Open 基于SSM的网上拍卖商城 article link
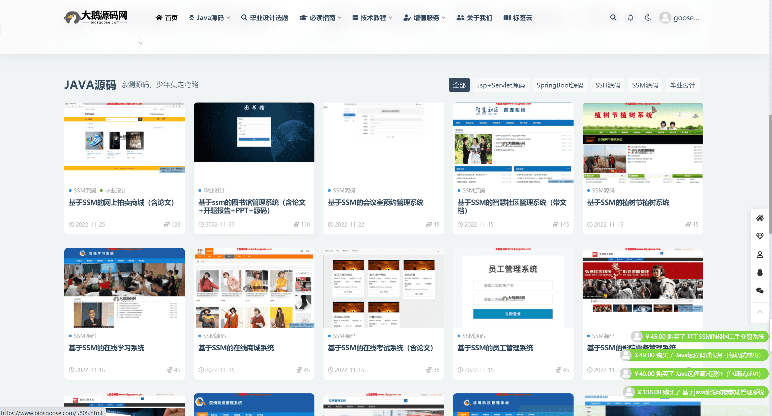 121,203
